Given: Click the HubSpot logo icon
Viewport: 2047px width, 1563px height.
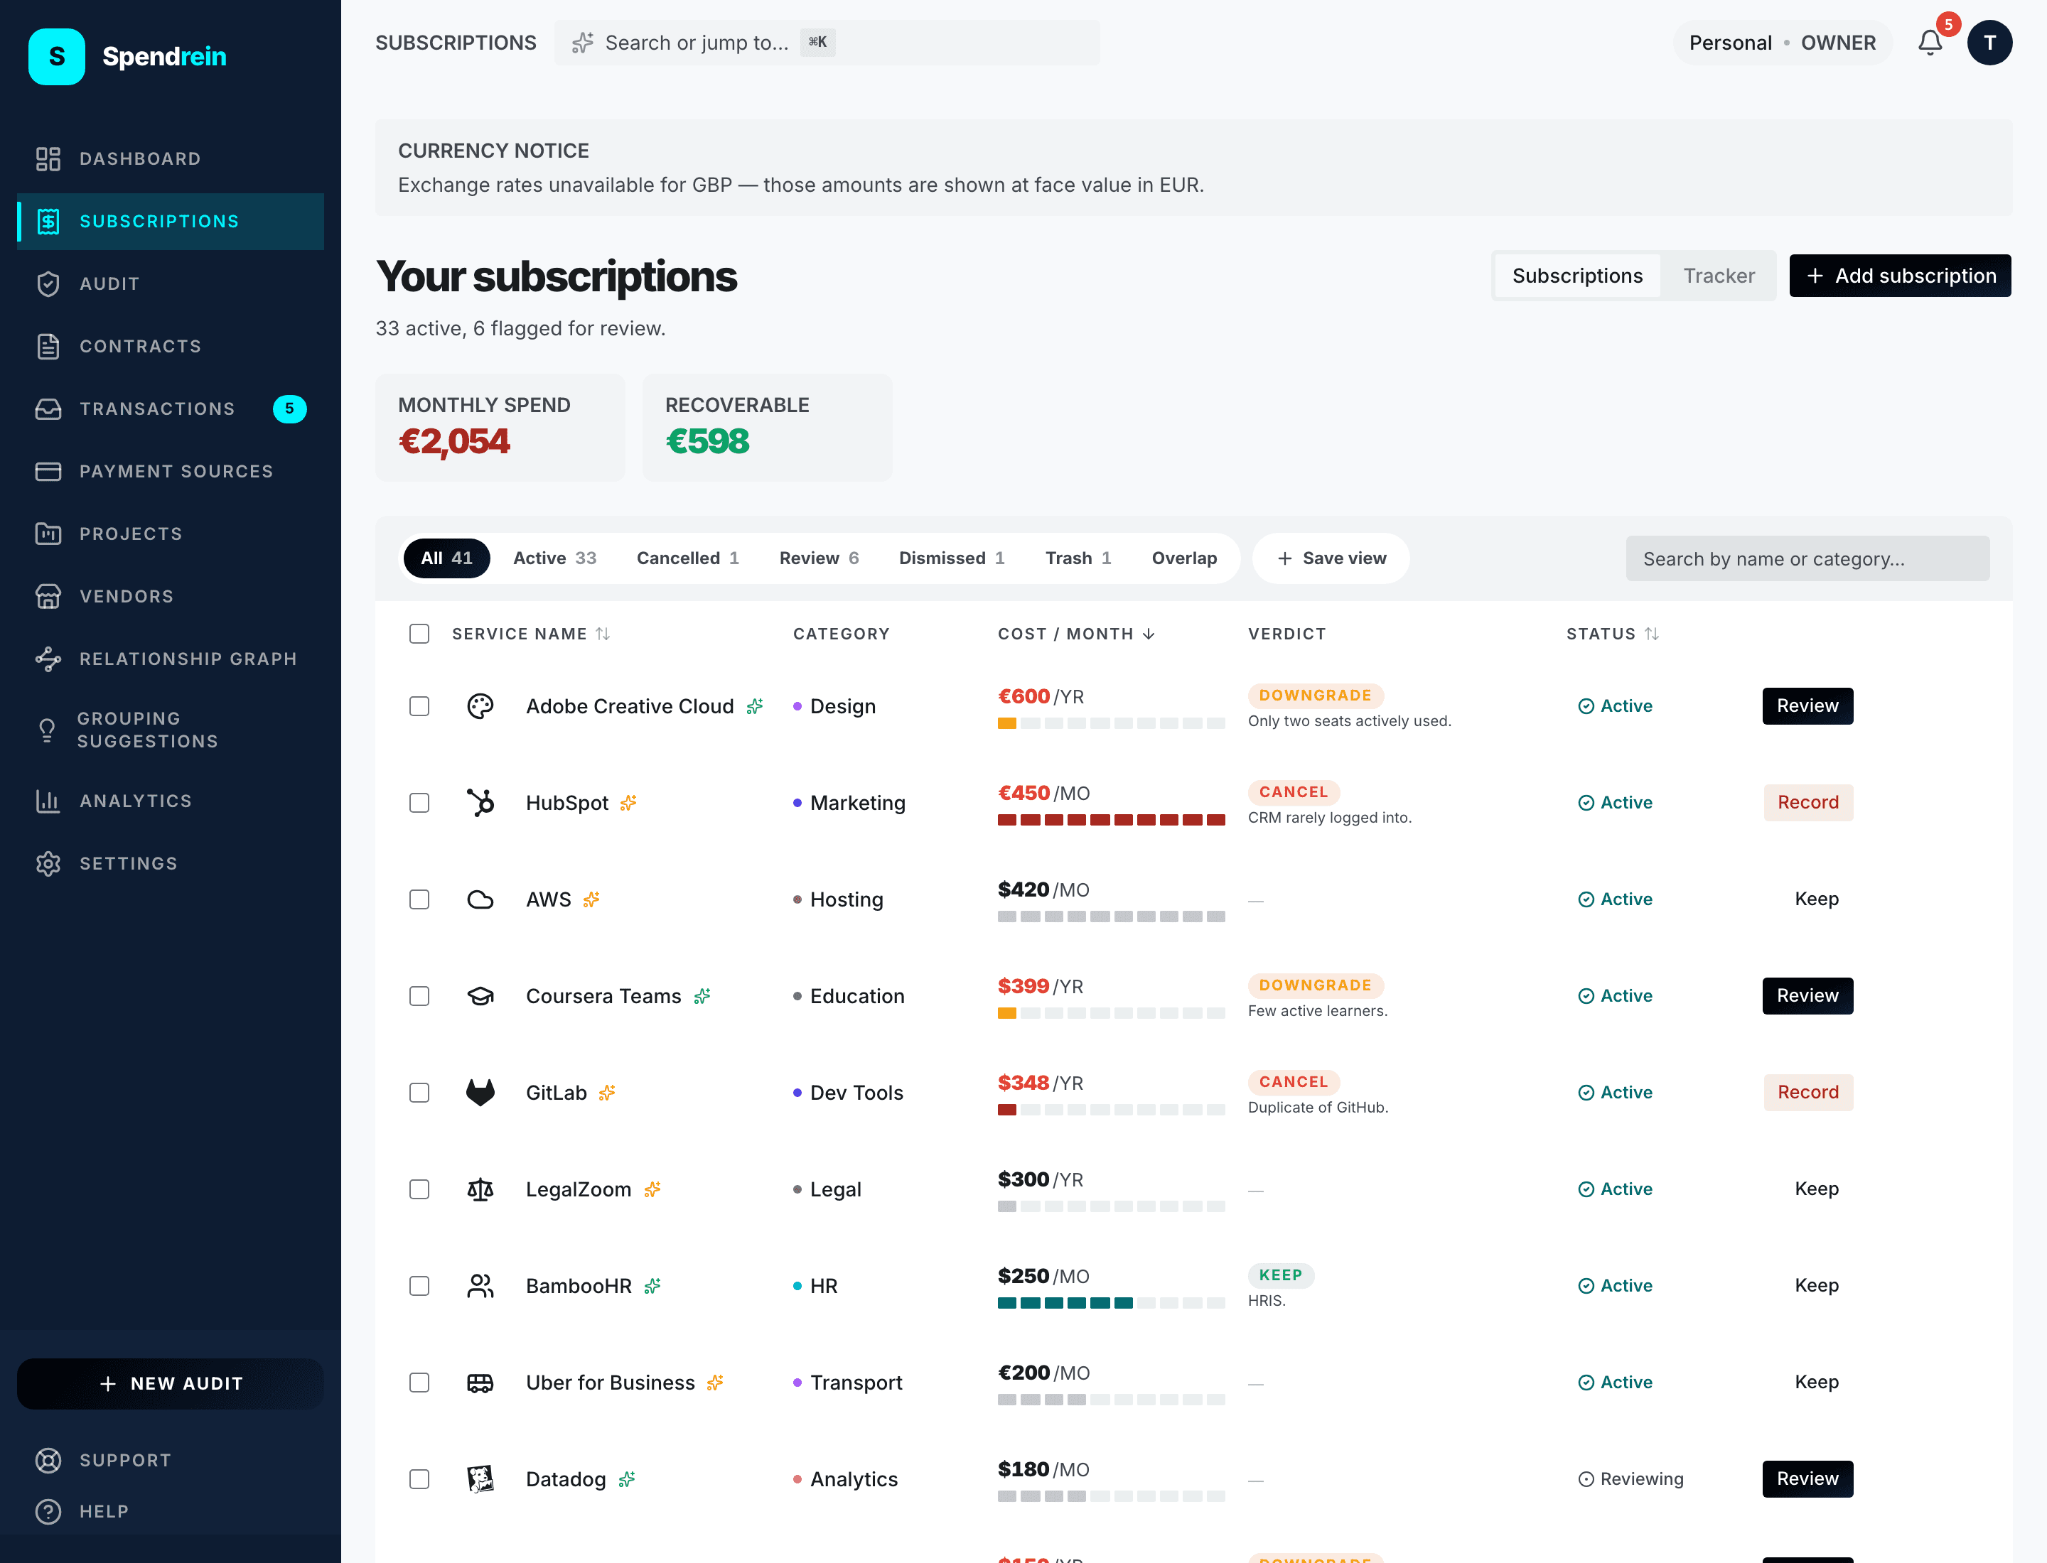Looking at the screenshot, I should coord(480,803).
